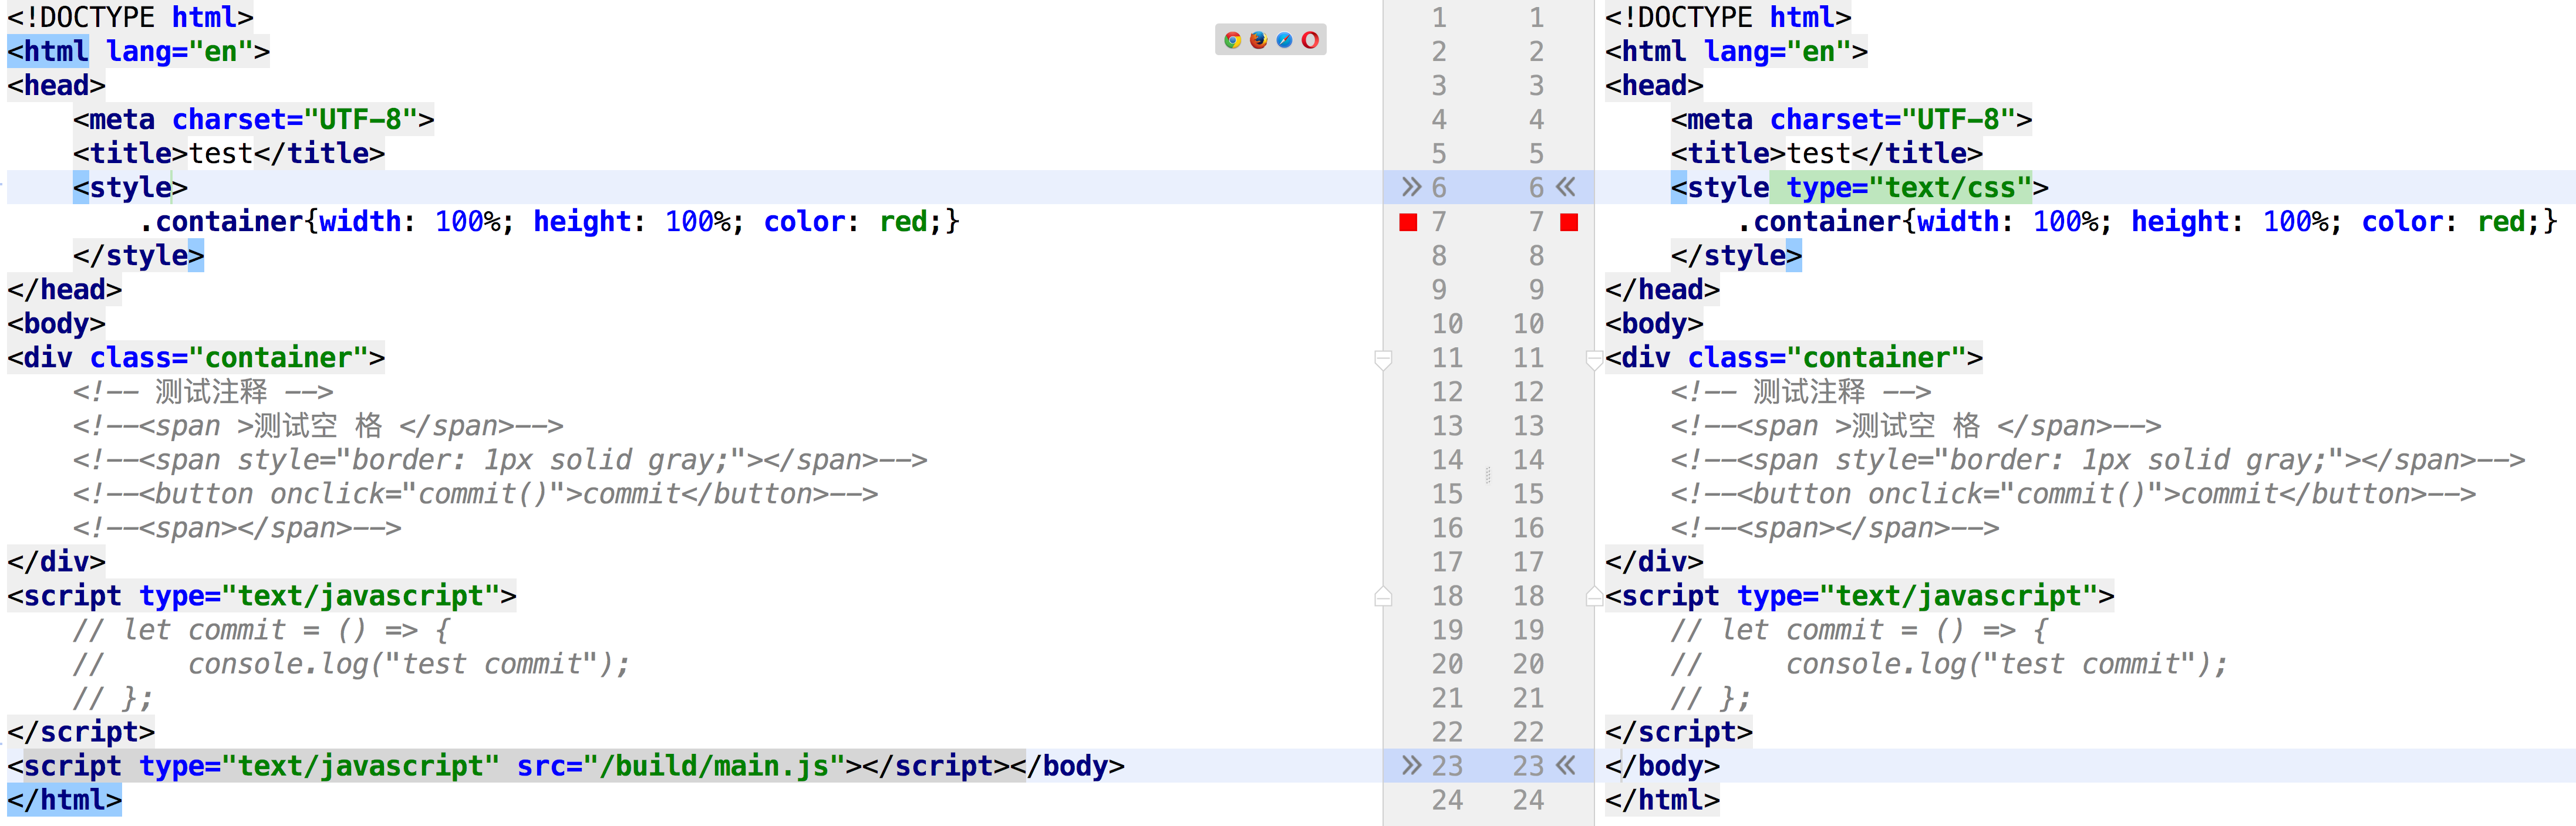The width and height of the screenshot is (2576, 826).
Task: Click the lang="en" attribute in right editor
Action: tap(1777, 51)
